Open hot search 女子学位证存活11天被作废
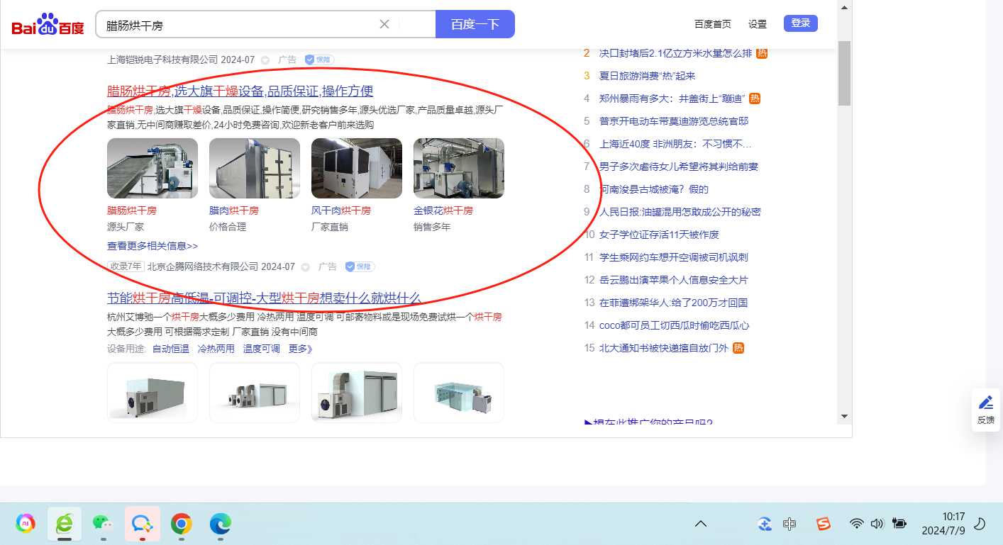This screenshot has width=1003, height=545. click(659, 235)
